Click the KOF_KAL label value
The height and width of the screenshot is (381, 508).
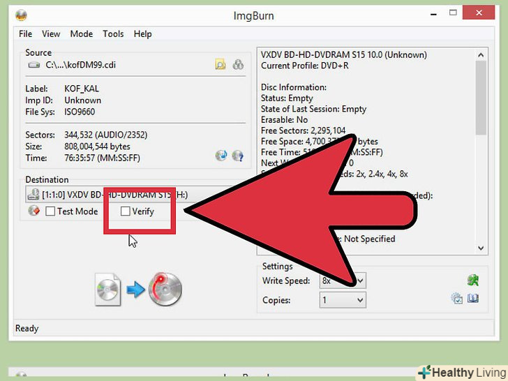82,89
